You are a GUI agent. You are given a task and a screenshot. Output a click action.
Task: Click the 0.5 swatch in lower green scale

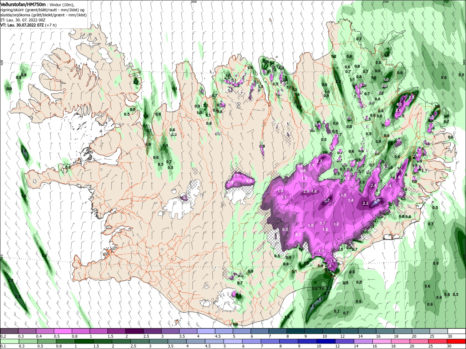tap(47, 341)
